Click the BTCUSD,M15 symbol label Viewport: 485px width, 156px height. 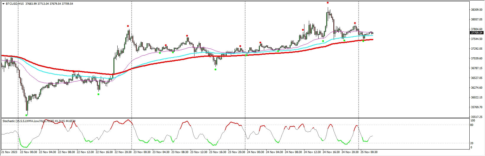click(14, 4)
